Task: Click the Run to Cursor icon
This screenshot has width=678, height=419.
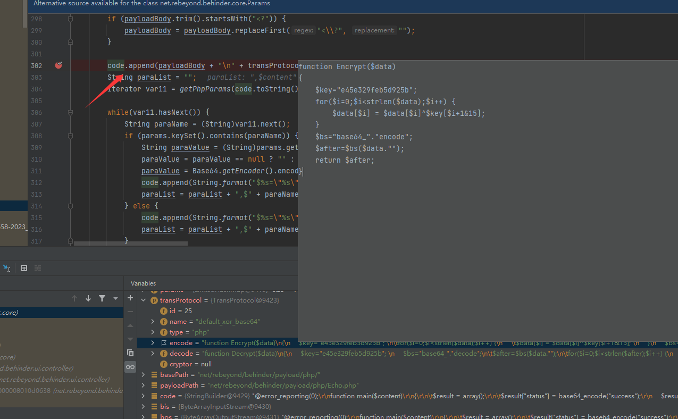Action: click(x=6, y=268)
